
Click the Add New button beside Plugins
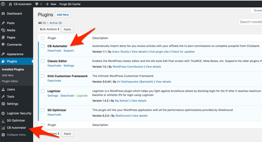63,15
